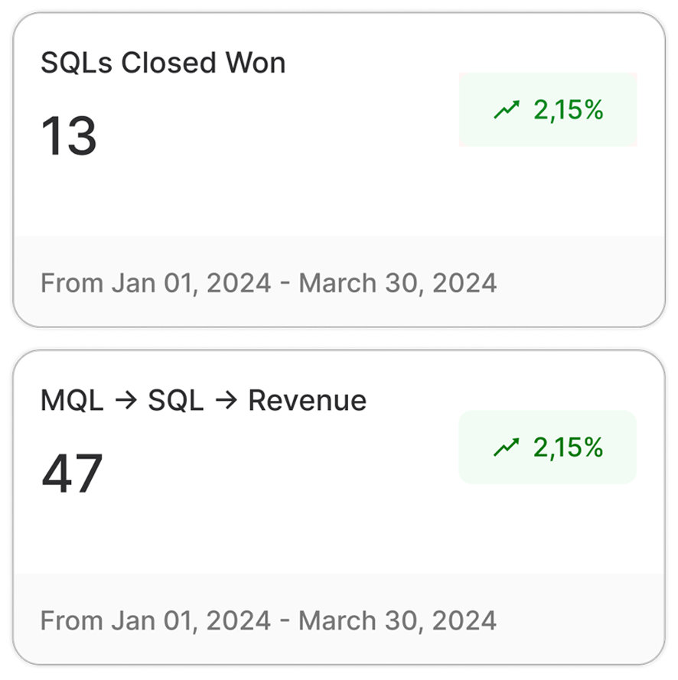678x680 pixels.
Task: Select the green 2,15% badge in the MQL card
Action: pyautogui.click(x=547, y=447)
